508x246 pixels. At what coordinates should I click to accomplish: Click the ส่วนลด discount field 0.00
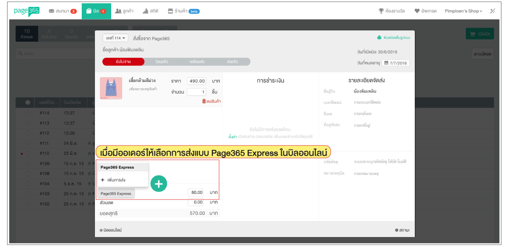(196, 202)
